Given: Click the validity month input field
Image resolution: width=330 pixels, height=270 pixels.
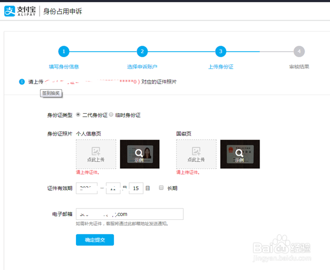Looking at the screenshot, I should pyautogui.click(x=113, y=188).
